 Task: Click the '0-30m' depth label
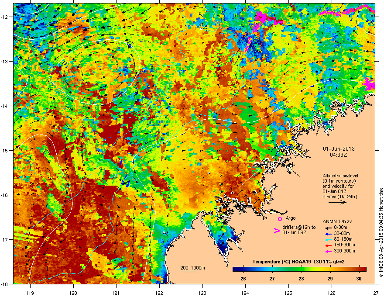click(x=341, y=228)
